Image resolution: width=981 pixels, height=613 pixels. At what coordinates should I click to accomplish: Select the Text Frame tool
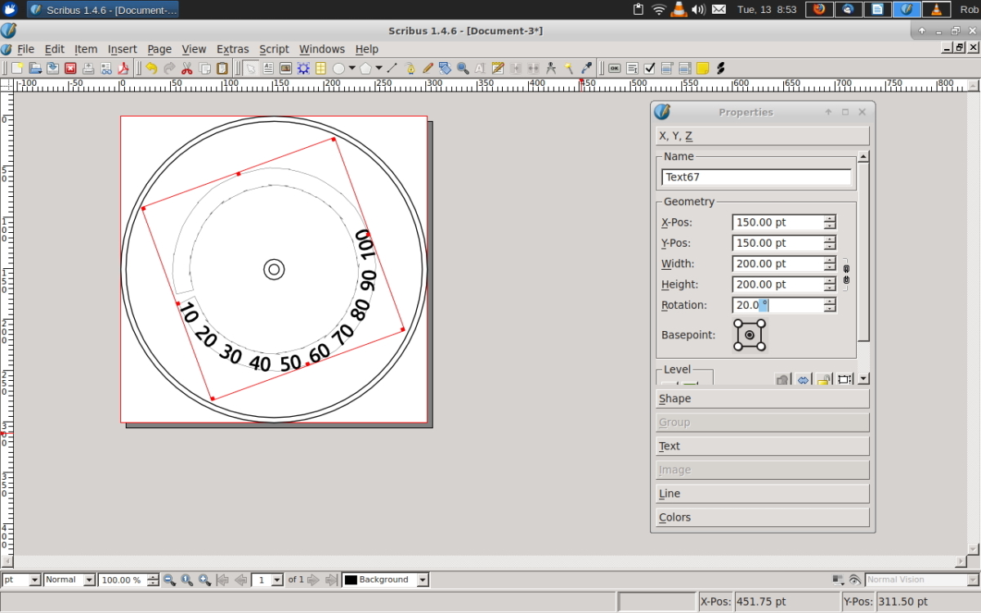pos(268,69)
